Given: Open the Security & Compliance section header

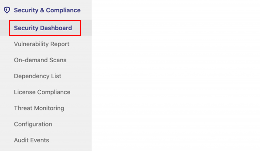Looking at the screenshot, I should (47, 10).
